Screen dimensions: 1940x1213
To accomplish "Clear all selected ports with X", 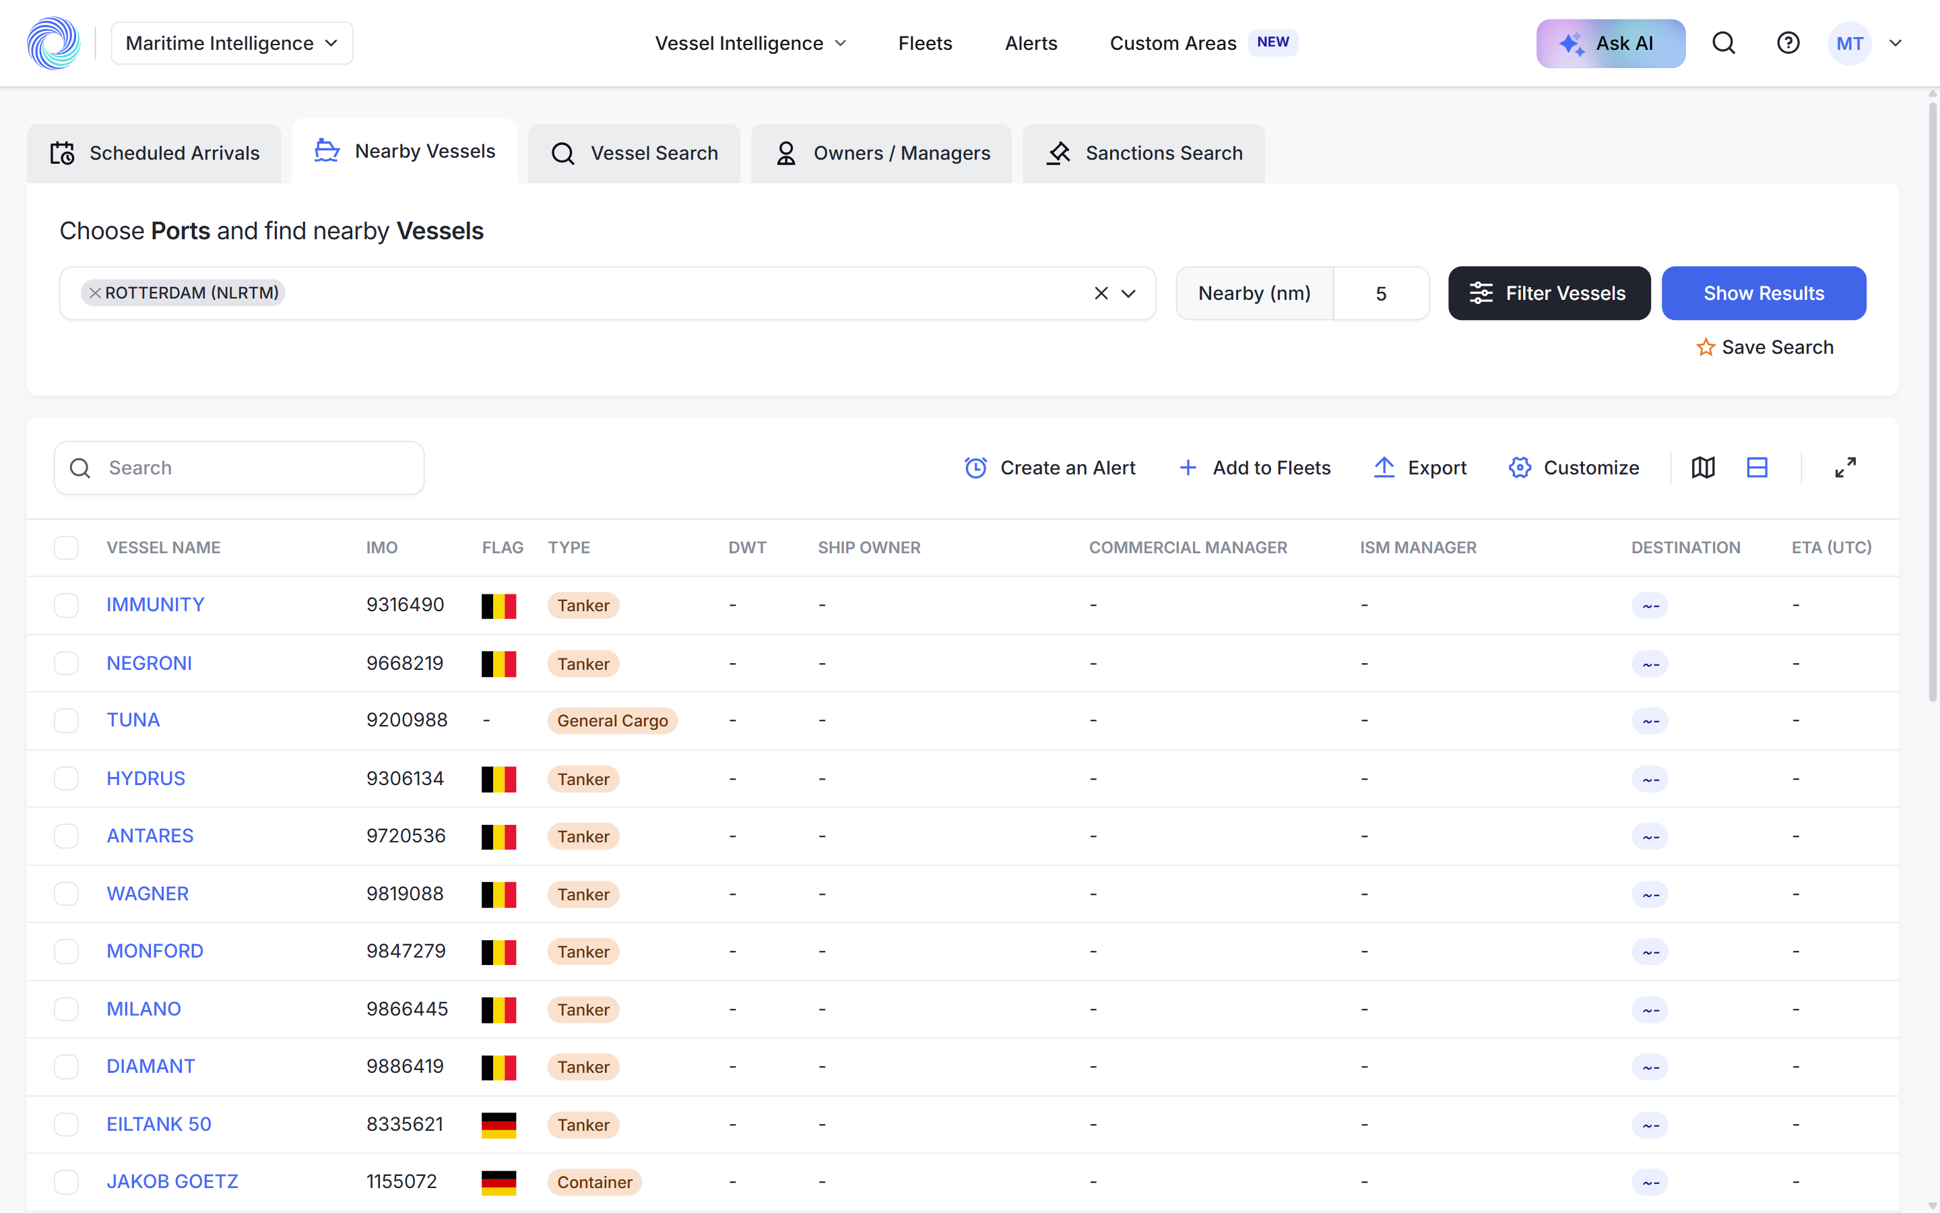I will tap(1101, 294).
